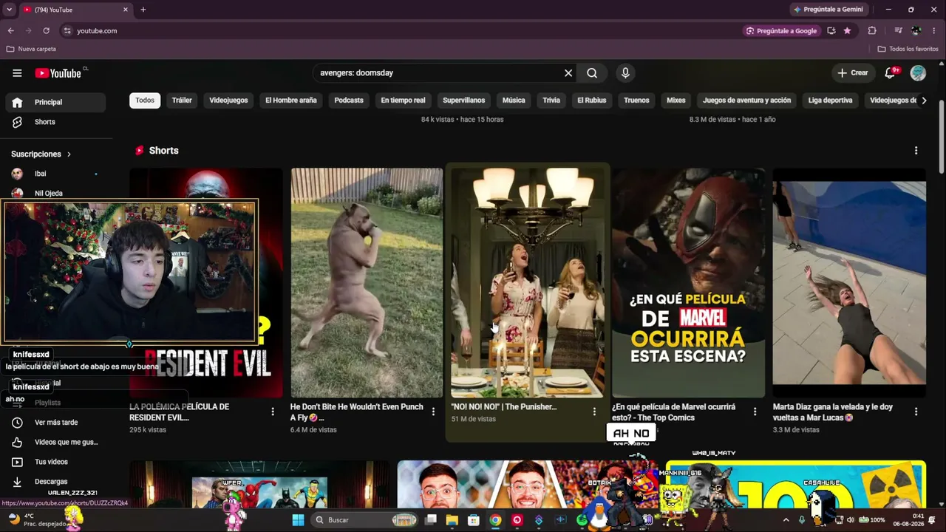
Task: Open the Ibai subscription channel
Action: 56,174
